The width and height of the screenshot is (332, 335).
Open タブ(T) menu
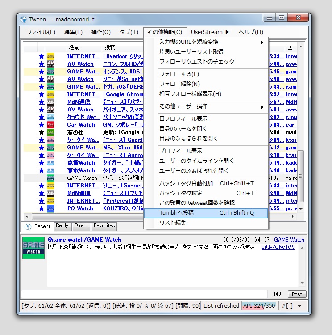[x=129, y=32]
